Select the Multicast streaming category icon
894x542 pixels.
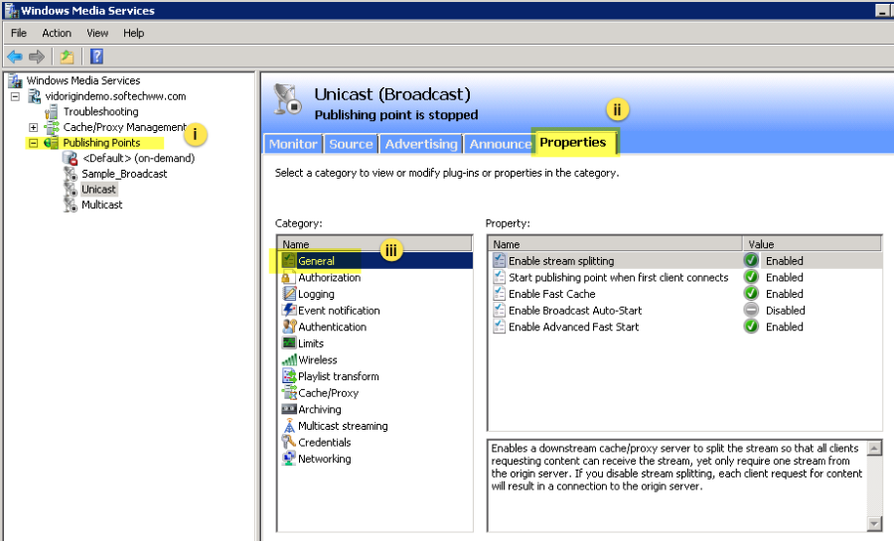click(289, 426)
